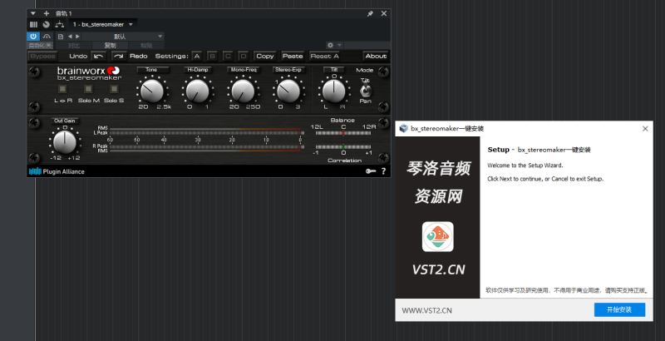
Task: Click the Undo arrow icon
Action: point(99,56)
